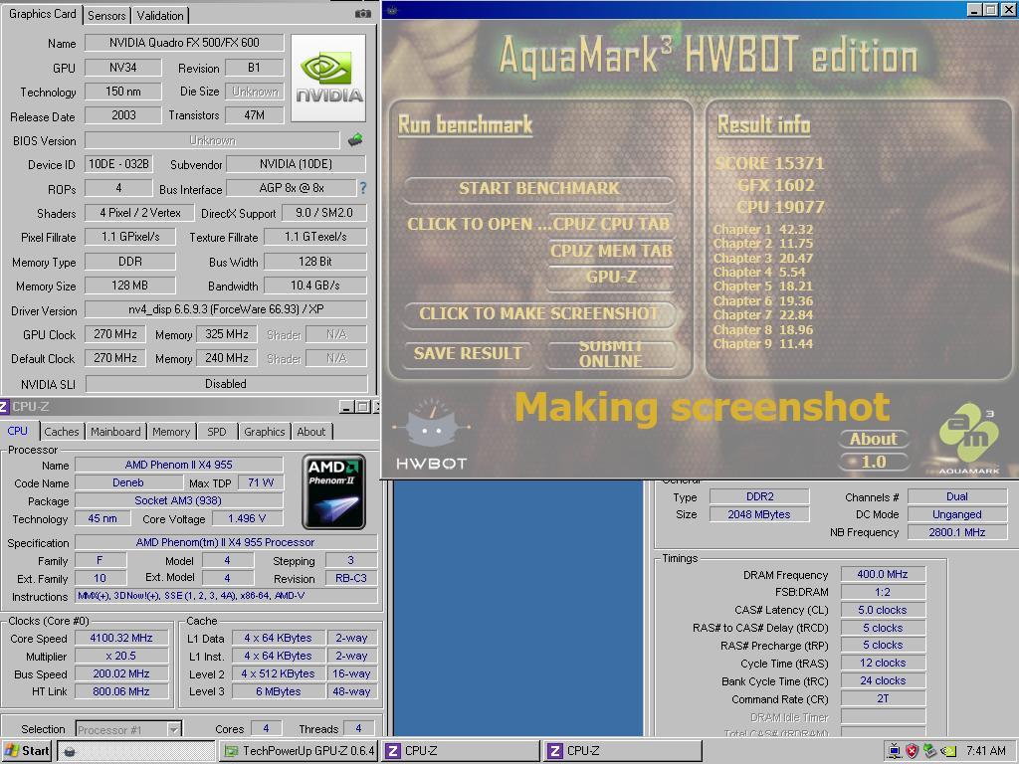
Task: Click the GPU name field NVIDIA Quadro FX
Action: click(184, 43)
